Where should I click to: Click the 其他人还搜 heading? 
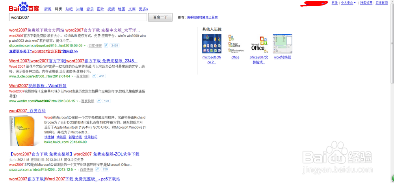point(212,30)
